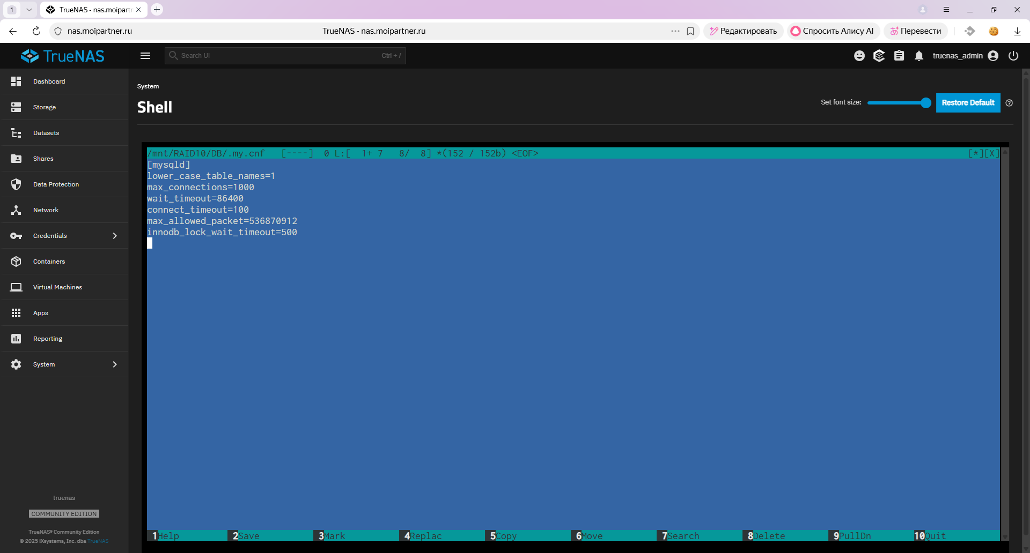This screenshot has width=1030, height=553.
Task: Go to Virtual Machines page
Action: [x=57, y=287]
